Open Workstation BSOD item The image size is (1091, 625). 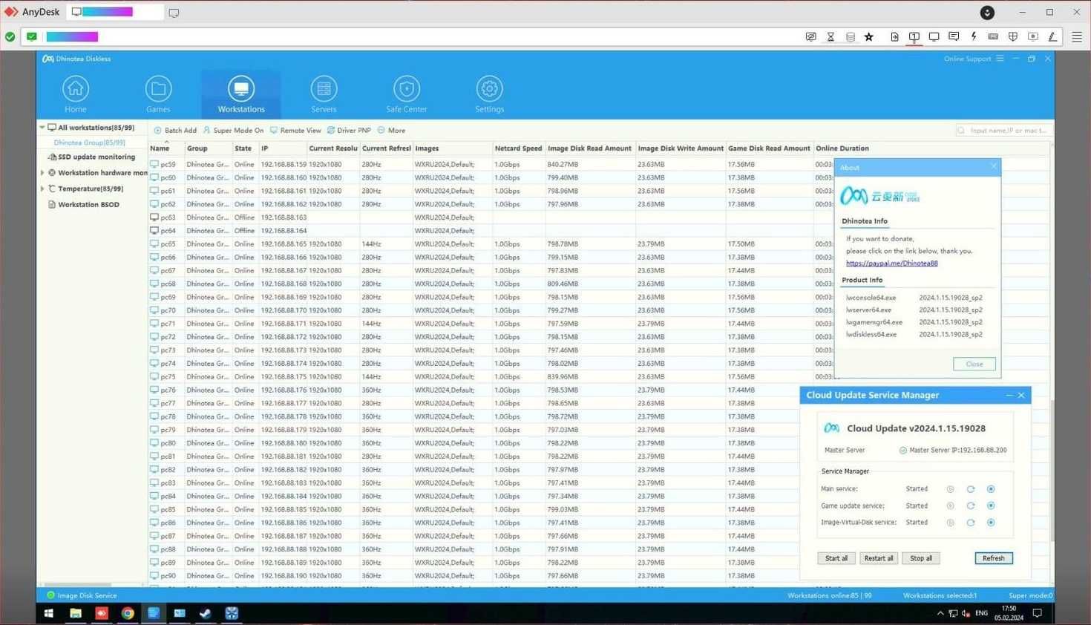click(83, 204)
